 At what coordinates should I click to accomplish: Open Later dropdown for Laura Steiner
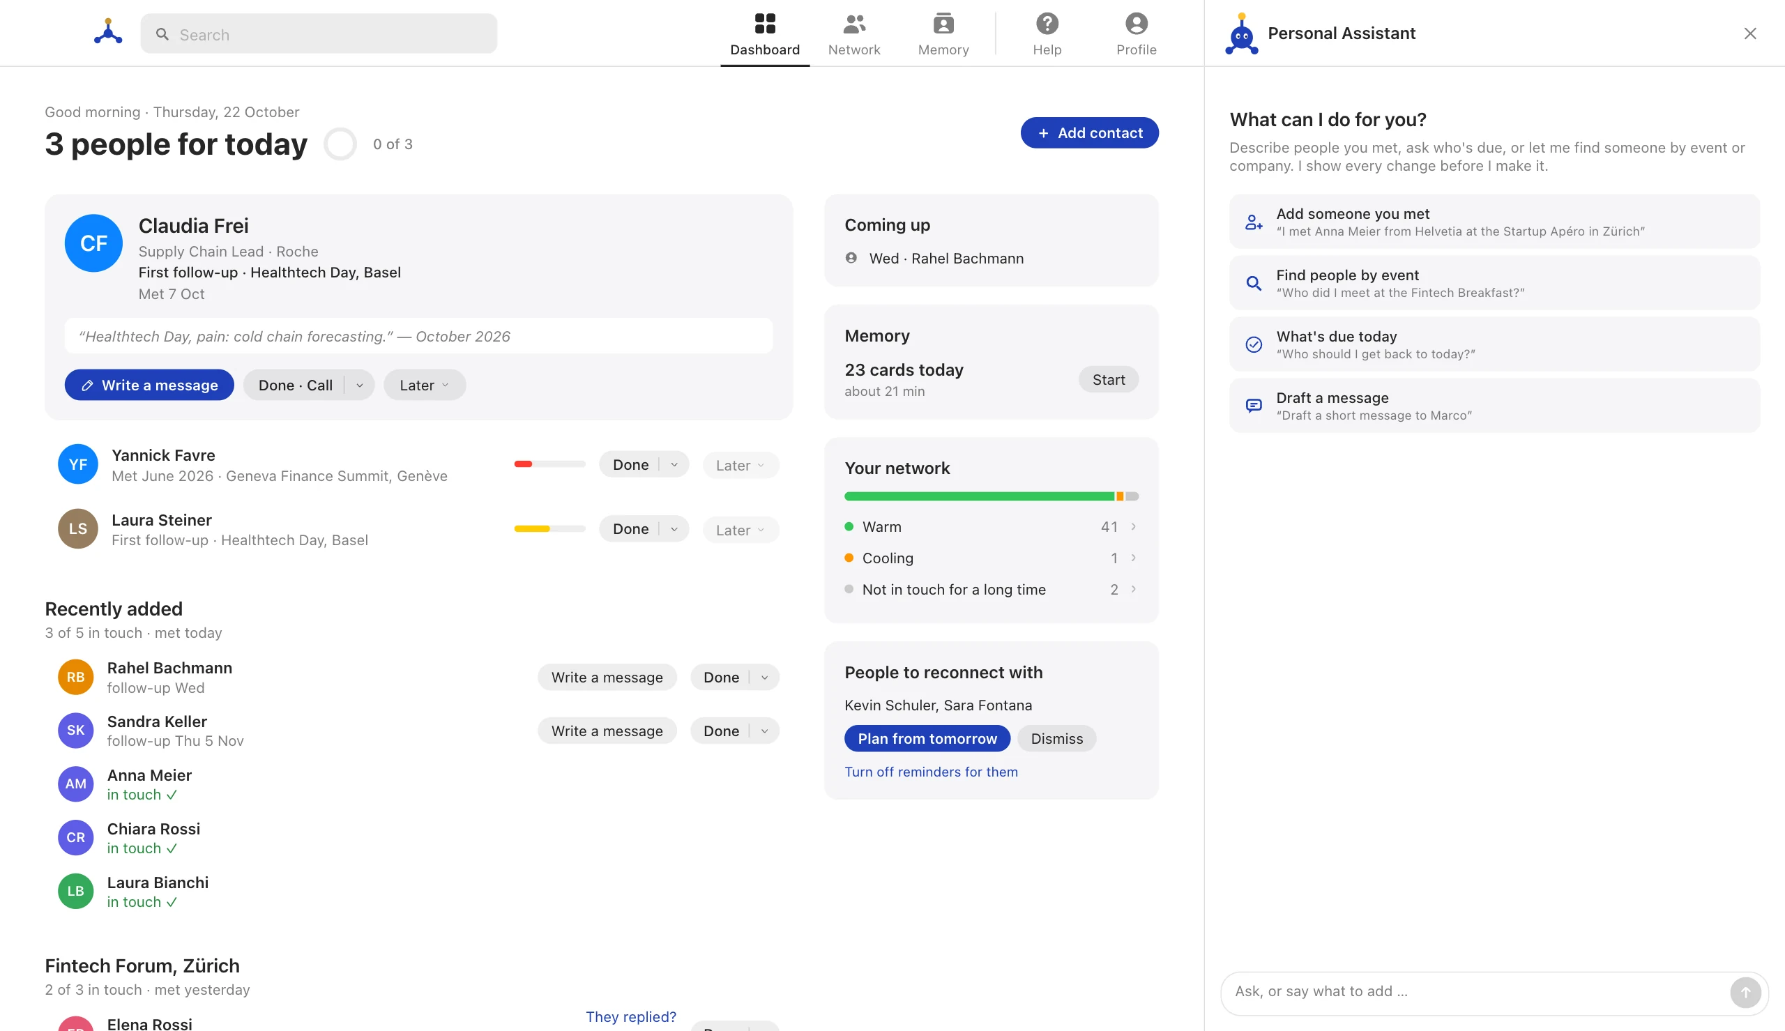click(x=740, y=530)
